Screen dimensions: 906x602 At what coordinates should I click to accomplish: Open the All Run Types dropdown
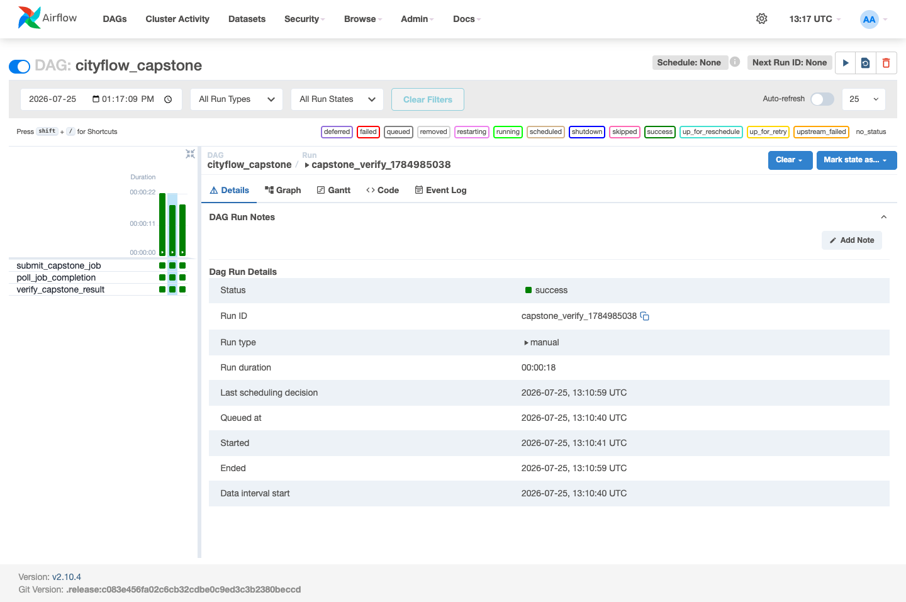(x=237, y=99)
